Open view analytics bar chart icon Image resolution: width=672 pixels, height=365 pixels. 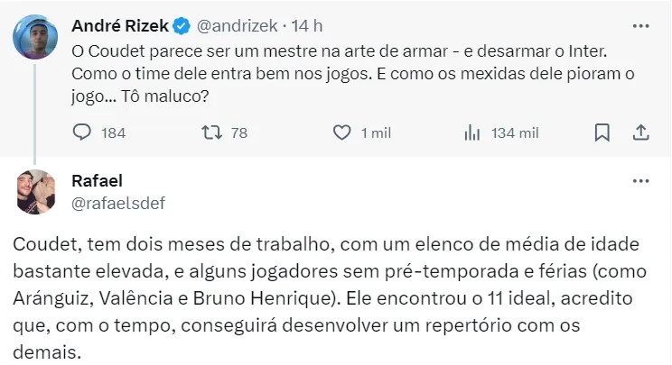(x=471, y=132)
